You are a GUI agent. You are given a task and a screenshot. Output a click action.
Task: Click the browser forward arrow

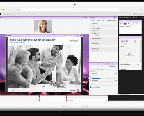point(11,10)
